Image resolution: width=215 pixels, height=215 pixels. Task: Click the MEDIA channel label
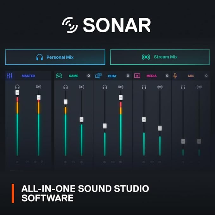click(152, 76)
